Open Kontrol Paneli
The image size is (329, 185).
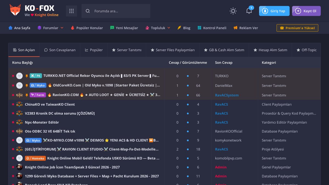click(212, 28)
